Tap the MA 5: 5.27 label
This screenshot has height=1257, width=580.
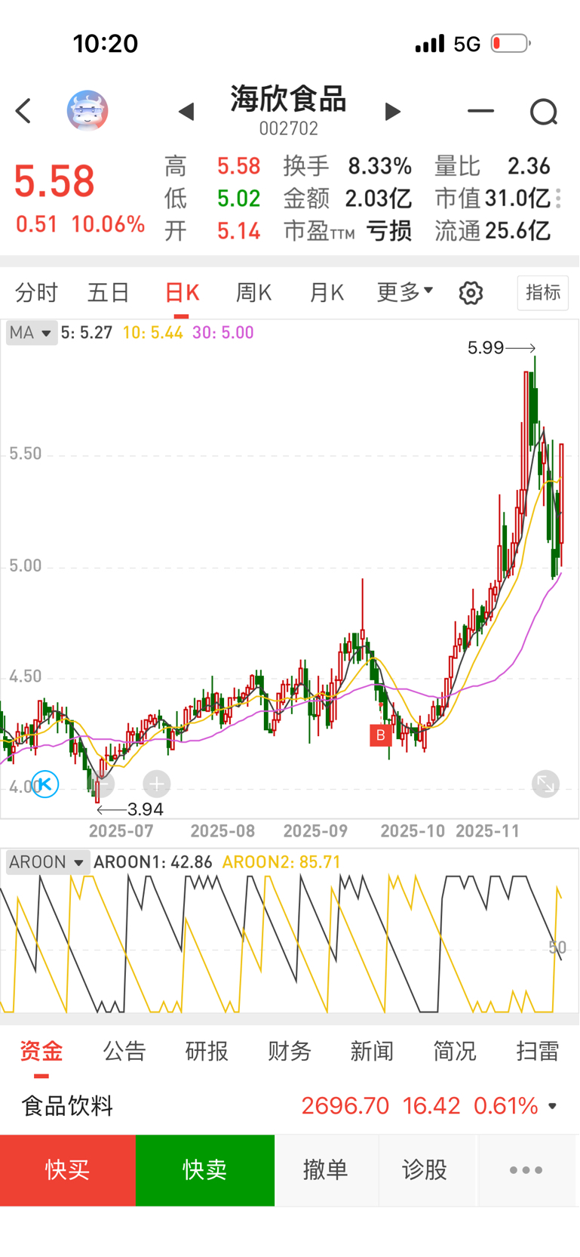87,333
